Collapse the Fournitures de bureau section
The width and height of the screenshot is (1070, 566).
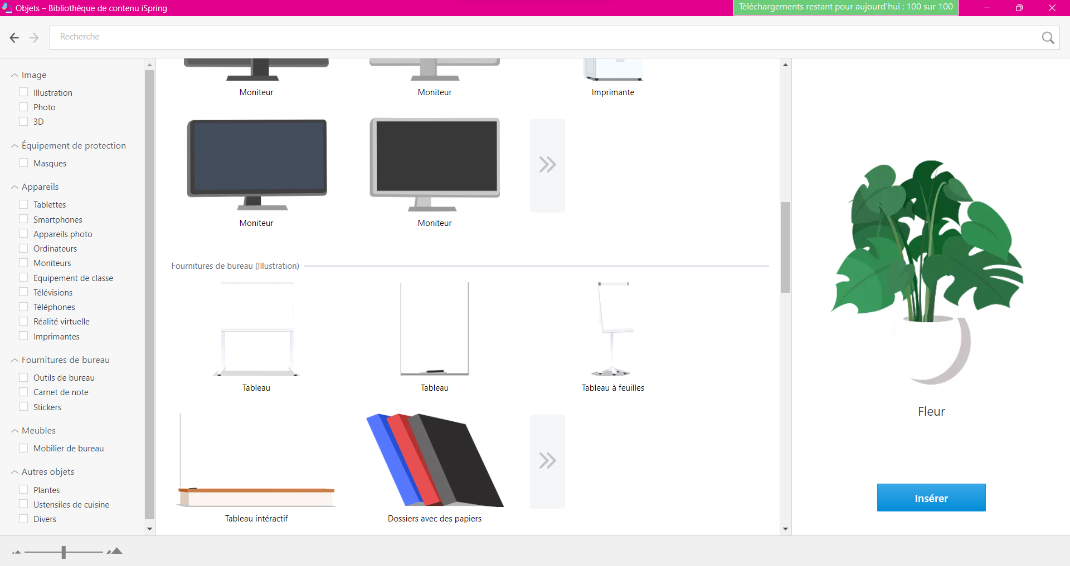tap(15, 361)
